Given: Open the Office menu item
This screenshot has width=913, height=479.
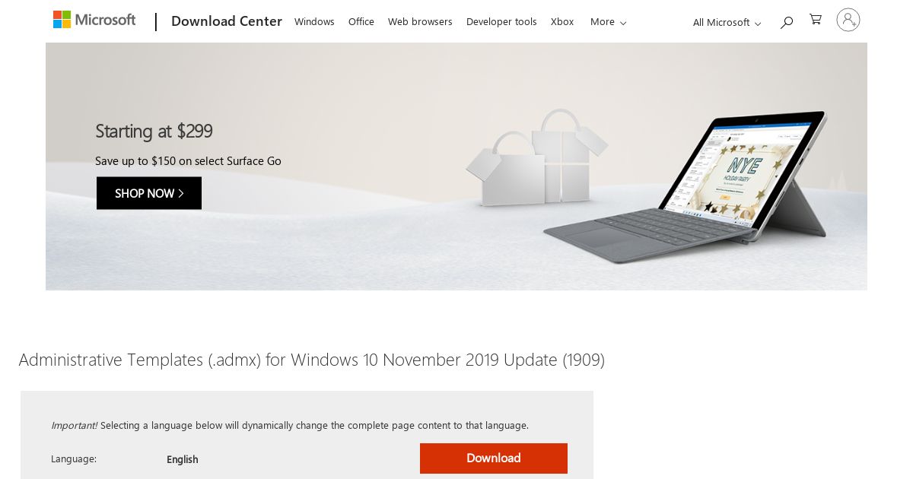Looking at the screenshot, I should pos(361,22).
